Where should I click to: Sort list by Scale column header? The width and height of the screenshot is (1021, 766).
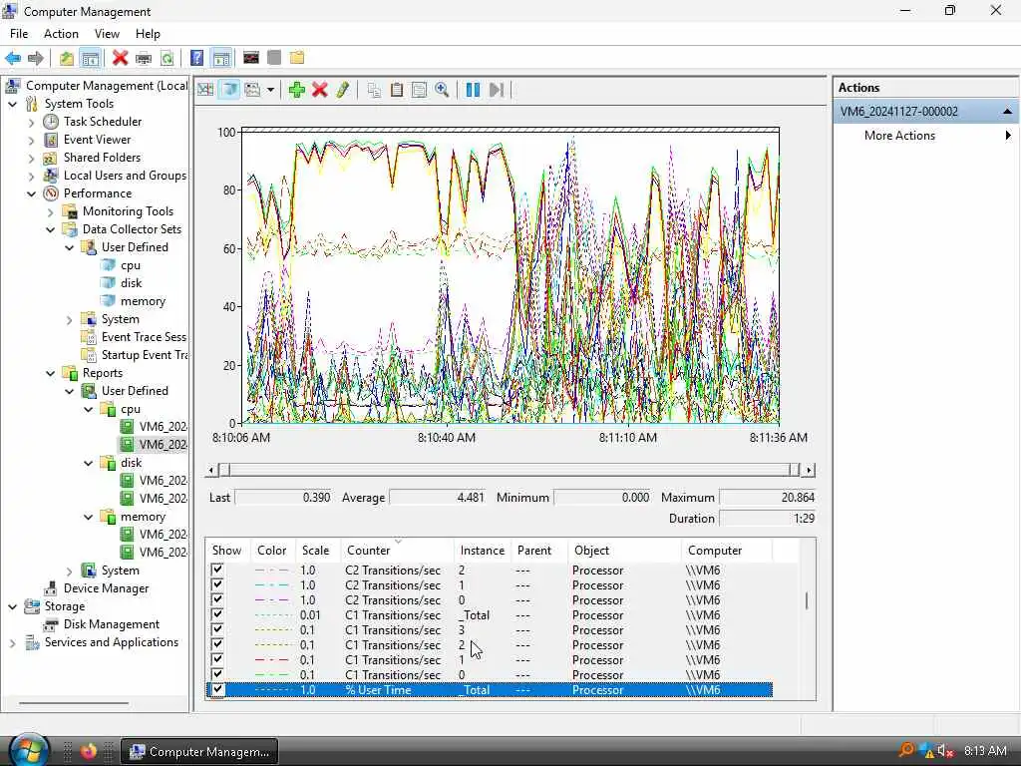[318, 551]
